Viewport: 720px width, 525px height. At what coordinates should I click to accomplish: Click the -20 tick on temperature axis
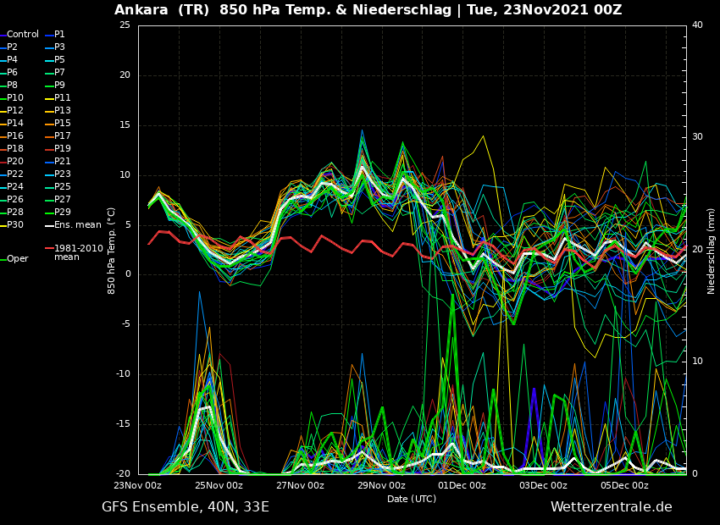(x=123, y=473)
